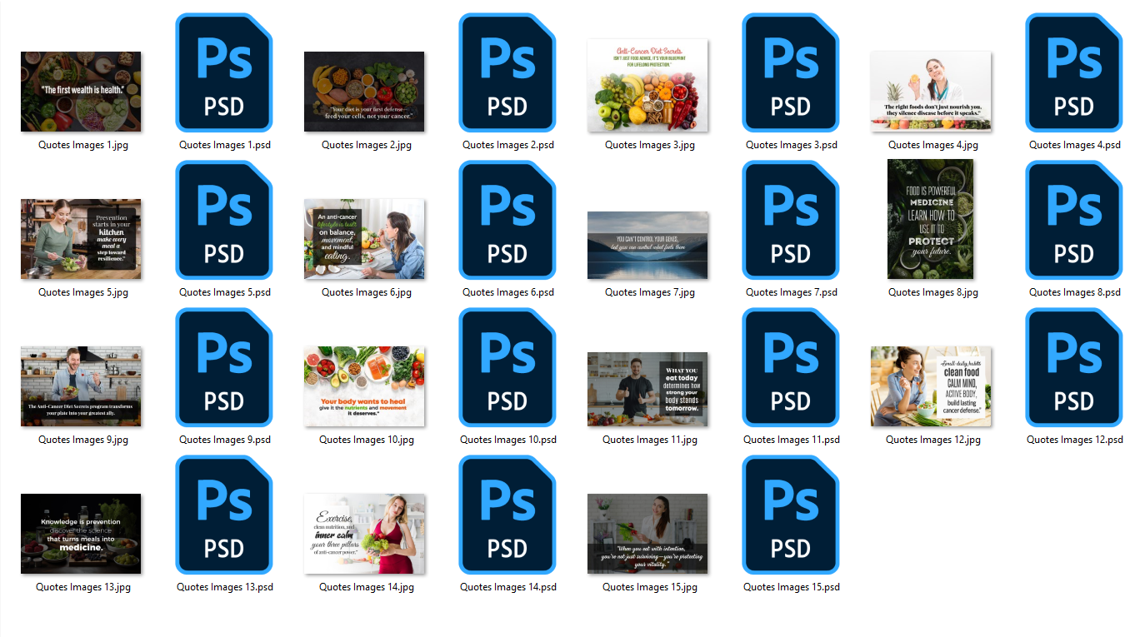This screenshot has width=1145, height=637.
Task: Click the 'Quotes Images 5.jpg' filename label
Action: (83, 292)
